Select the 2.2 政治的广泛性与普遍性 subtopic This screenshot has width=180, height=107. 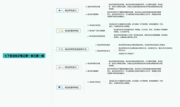pyautogui.click(x=96, y=31)
